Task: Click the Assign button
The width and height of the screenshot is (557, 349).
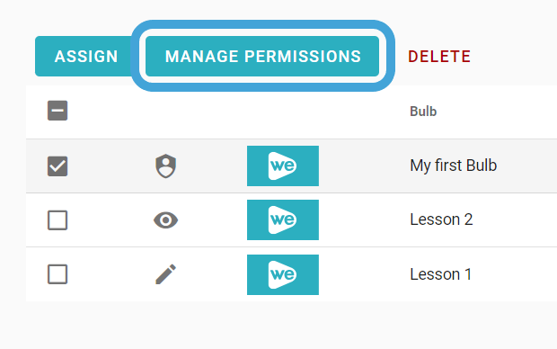Action: 86,56
